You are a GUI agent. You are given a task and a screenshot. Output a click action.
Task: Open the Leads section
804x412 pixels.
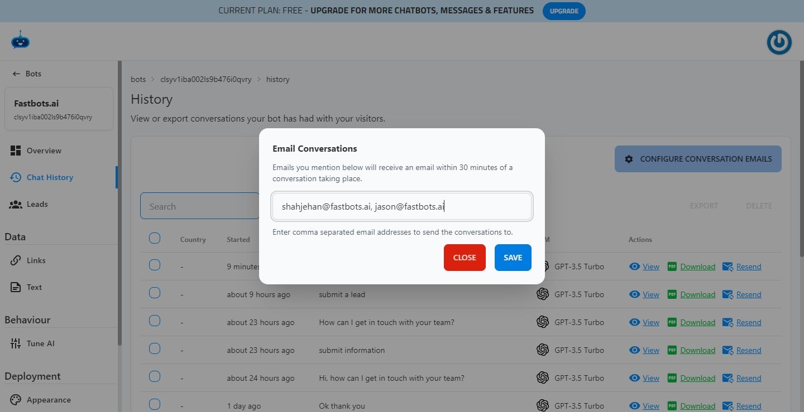coord(36,204)
